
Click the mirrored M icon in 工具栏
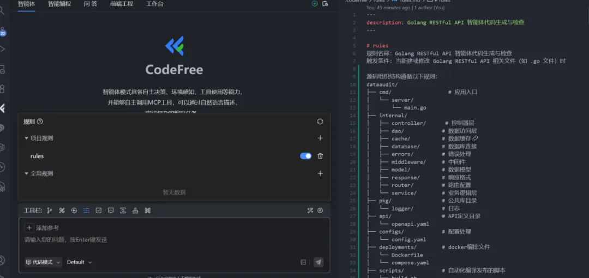click(148, 211)
